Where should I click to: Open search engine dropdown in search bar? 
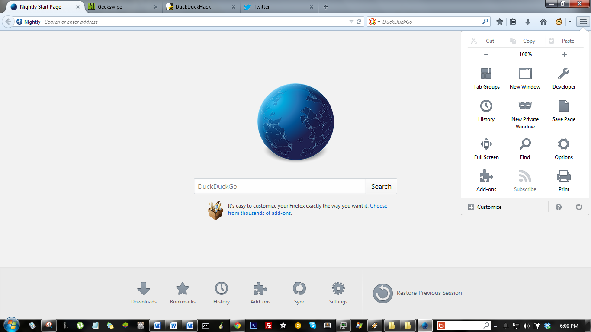pos(374,22)
